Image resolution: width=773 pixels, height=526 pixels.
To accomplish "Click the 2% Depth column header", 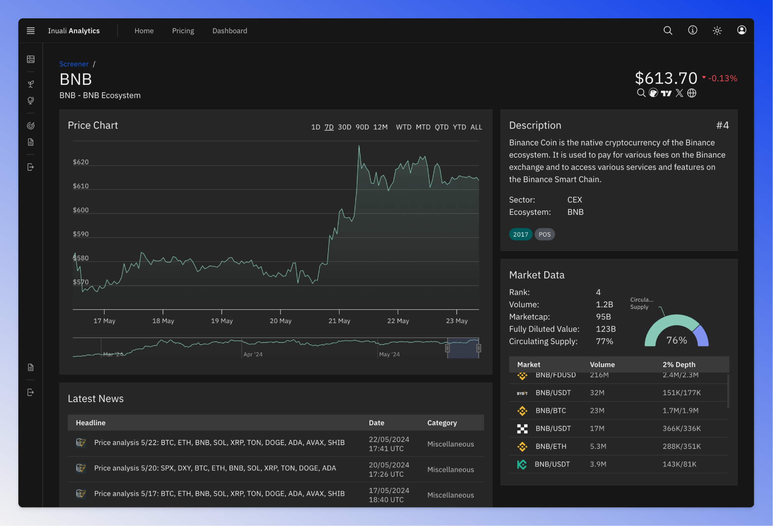I will click(x=679, y=365).
